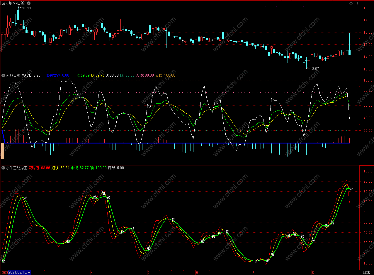Click the 日线 period button at bottom right

pyautogui.click(x=366, y=272)
